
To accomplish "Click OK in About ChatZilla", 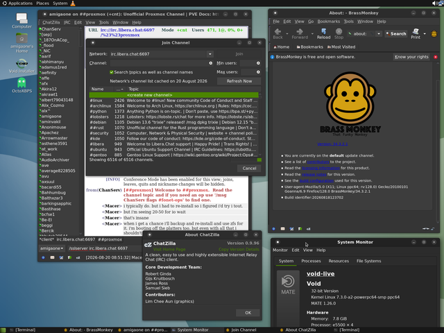I will coord(248,313).
